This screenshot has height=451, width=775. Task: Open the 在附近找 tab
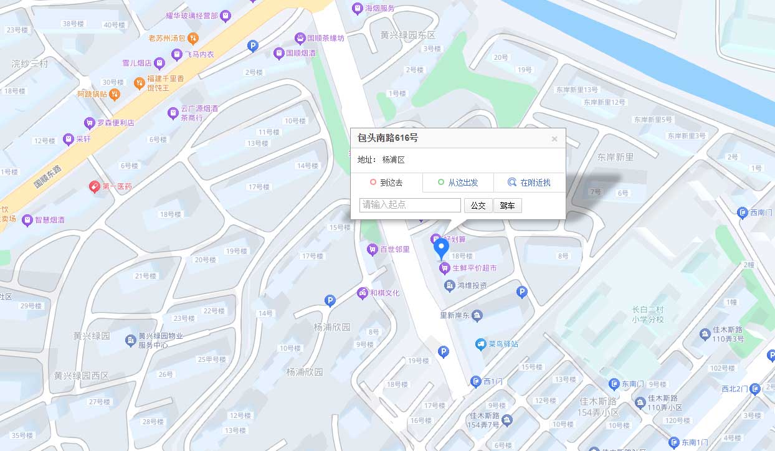530,183
